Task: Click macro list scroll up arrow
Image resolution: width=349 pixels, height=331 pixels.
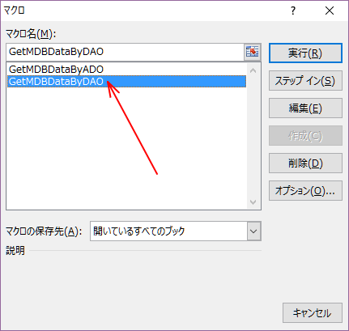Action: tap(253, 70)
